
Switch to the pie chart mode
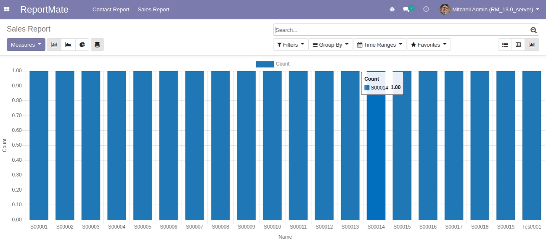coord(82,45)
